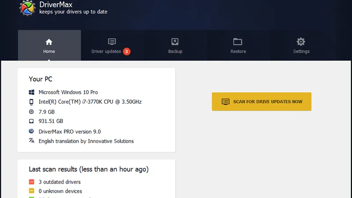Click the yellow icon next to unknown devices
The height and width of the screenshot is (198, 352).
point(32,191)
